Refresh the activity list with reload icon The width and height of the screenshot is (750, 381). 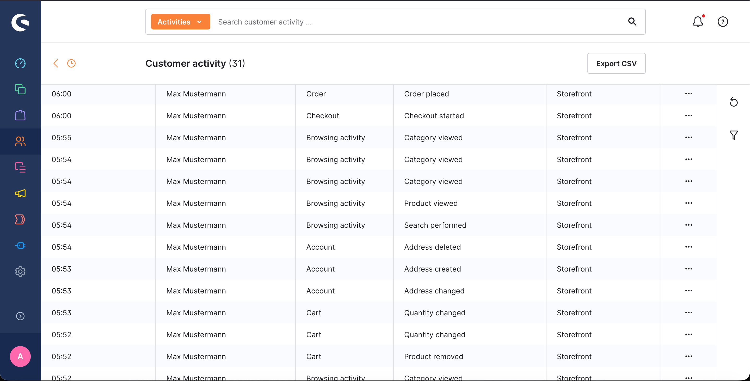click(x=733, y=102)
